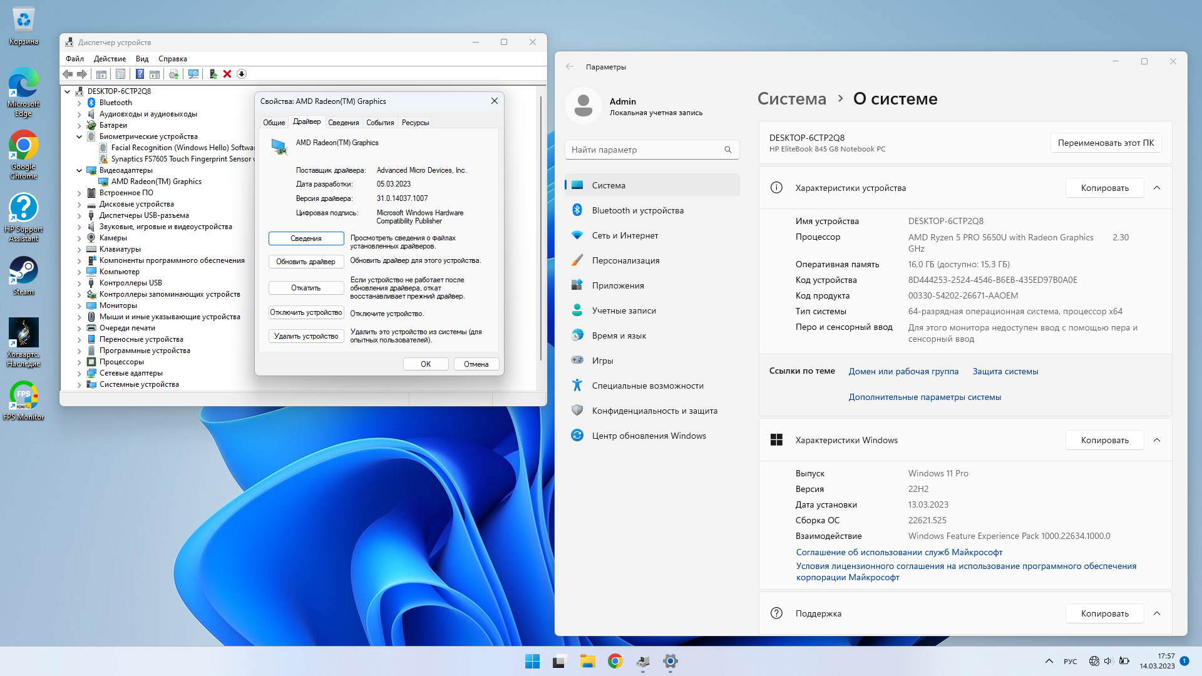Click Scan for hardware changes monitor icon
The width and height of the screenshot is (1202, 676).
click(193, 74)
